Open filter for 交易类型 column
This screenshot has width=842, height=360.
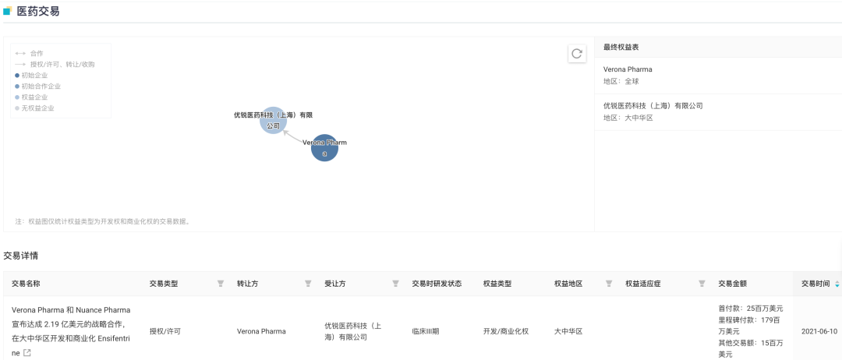(x=220, y=284)
